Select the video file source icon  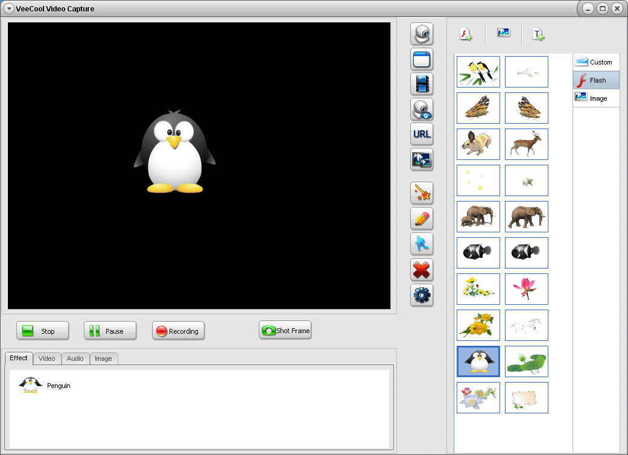pyautogui.click(x=422, y=84)
